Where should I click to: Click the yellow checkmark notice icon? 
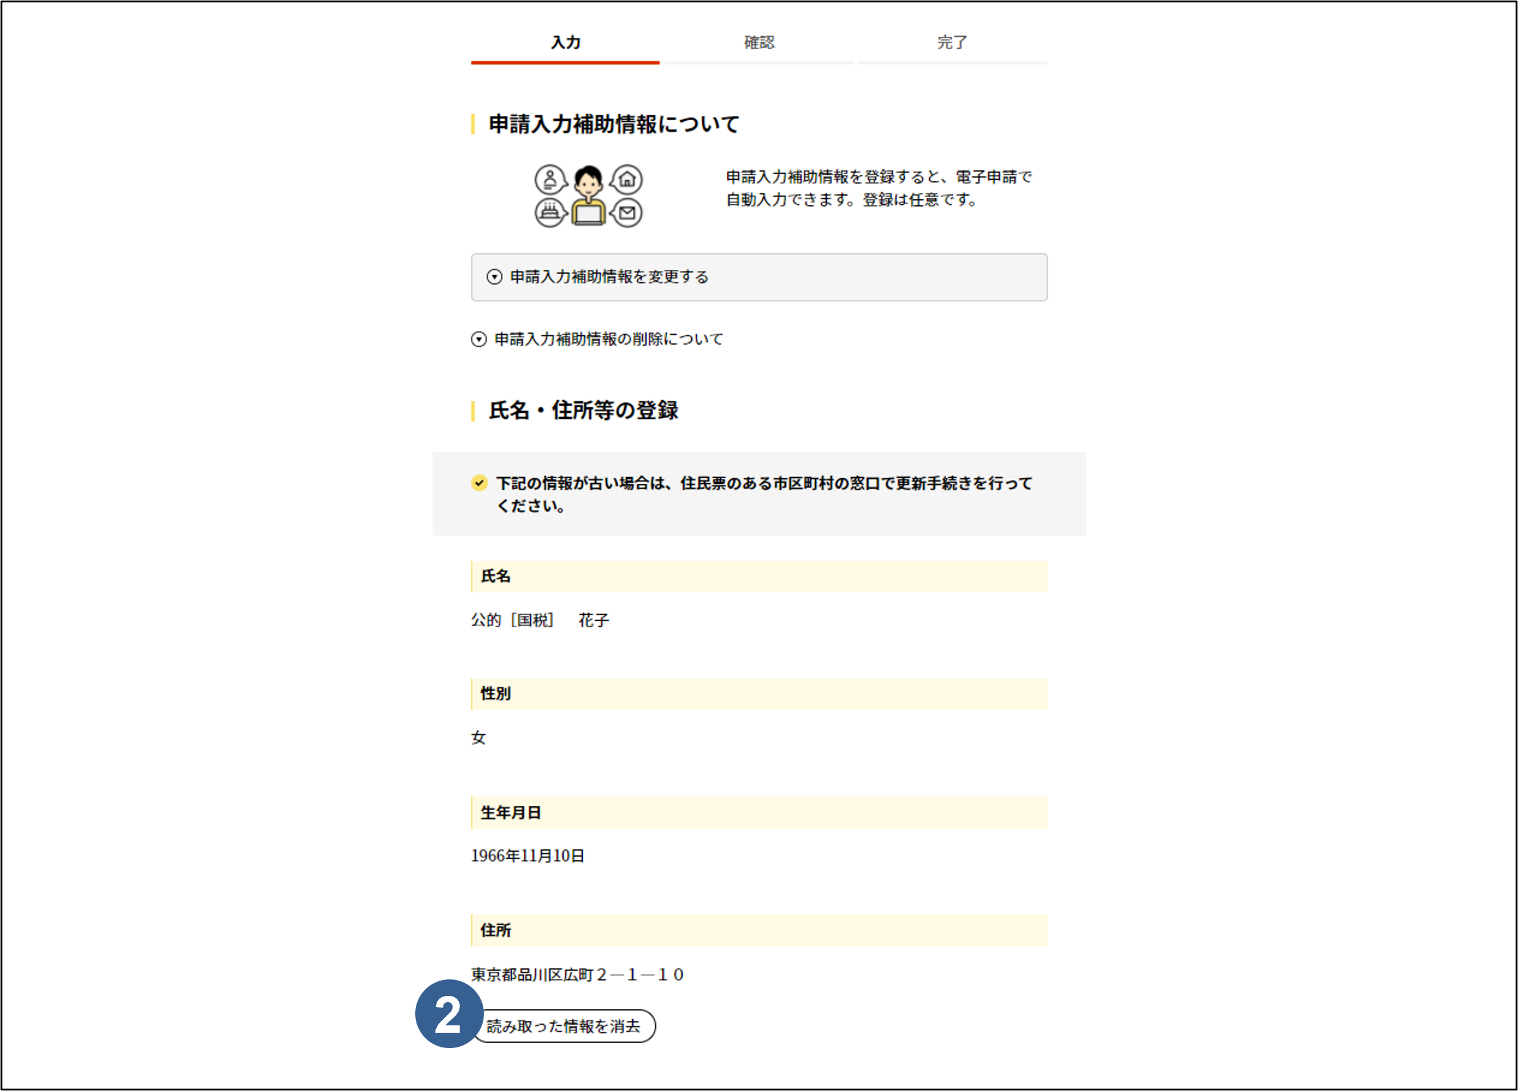coord(479,483)
